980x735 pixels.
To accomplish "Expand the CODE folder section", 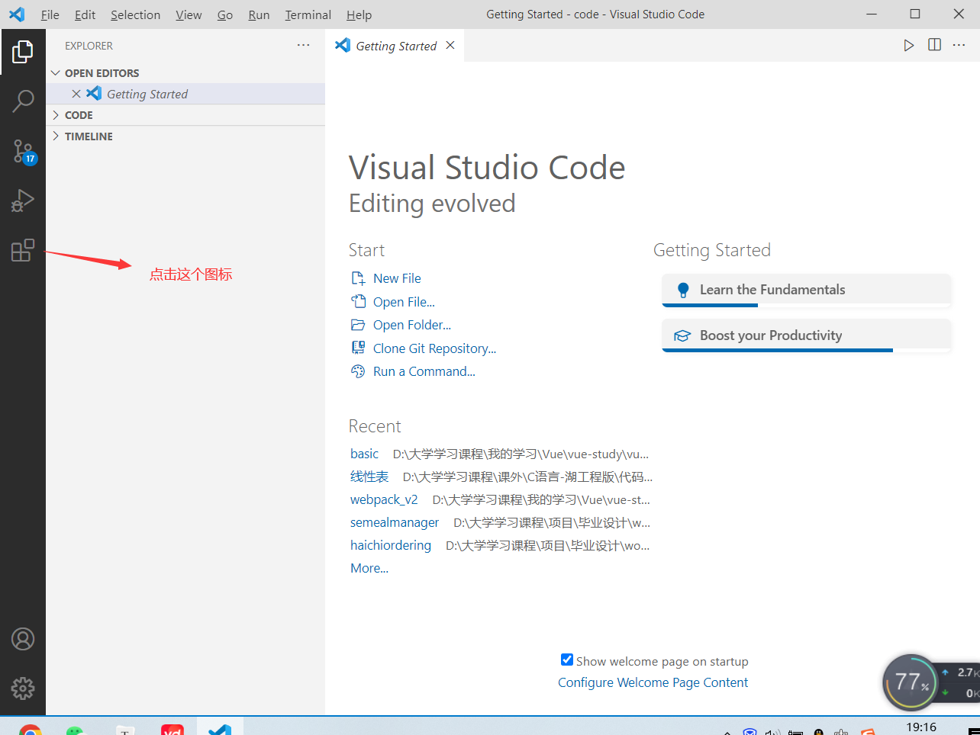I will click(x=185, y=115).
